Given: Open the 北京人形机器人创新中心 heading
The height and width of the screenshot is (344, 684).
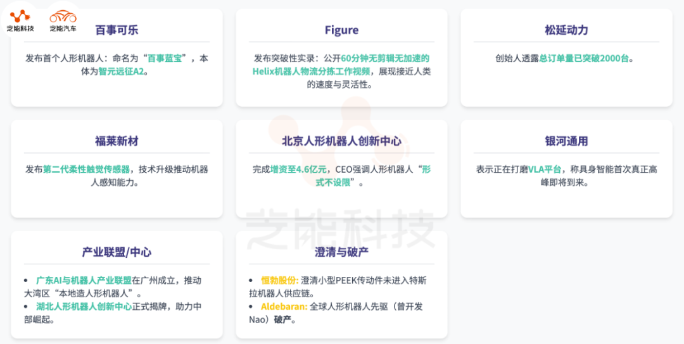Looking at the screenshot, I should [x=341, y=141].
